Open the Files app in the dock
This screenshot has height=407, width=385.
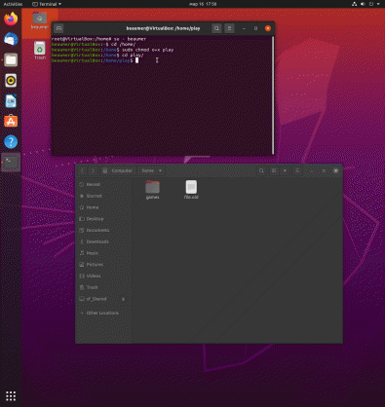[x=11, y=60]
